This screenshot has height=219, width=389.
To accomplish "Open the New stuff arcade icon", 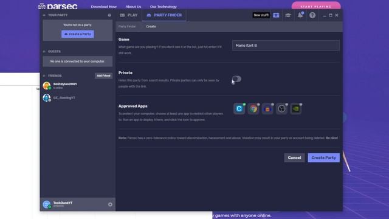I will [x=276, y=15].
